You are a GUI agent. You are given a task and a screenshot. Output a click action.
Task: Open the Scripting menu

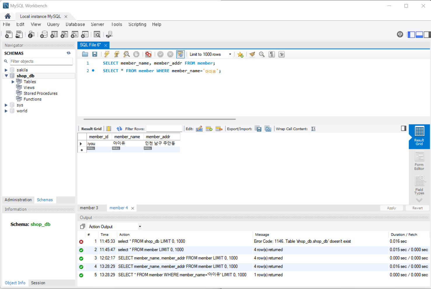point(137,24)
